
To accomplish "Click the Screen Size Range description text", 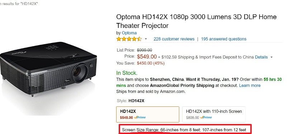I will (184, 130).
